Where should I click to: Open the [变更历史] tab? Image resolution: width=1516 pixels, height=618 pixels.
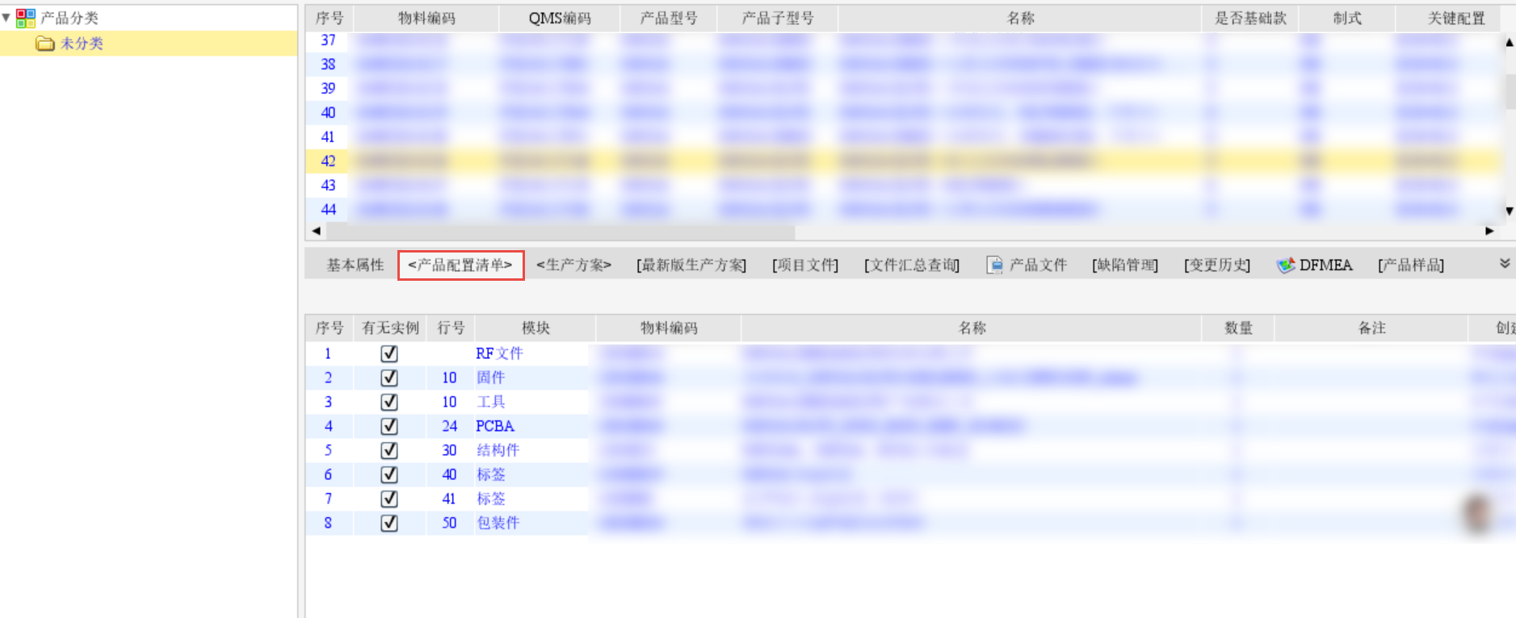[1217, 265]
